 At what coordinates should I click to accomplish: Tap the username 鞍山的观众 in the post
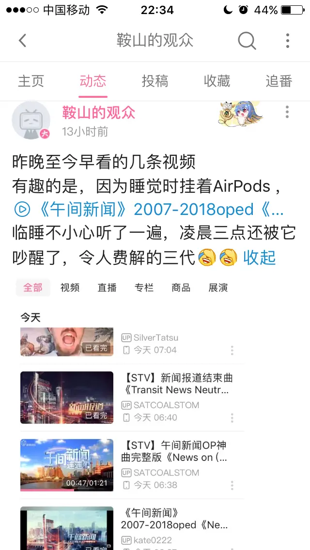(x=99, y=113)
